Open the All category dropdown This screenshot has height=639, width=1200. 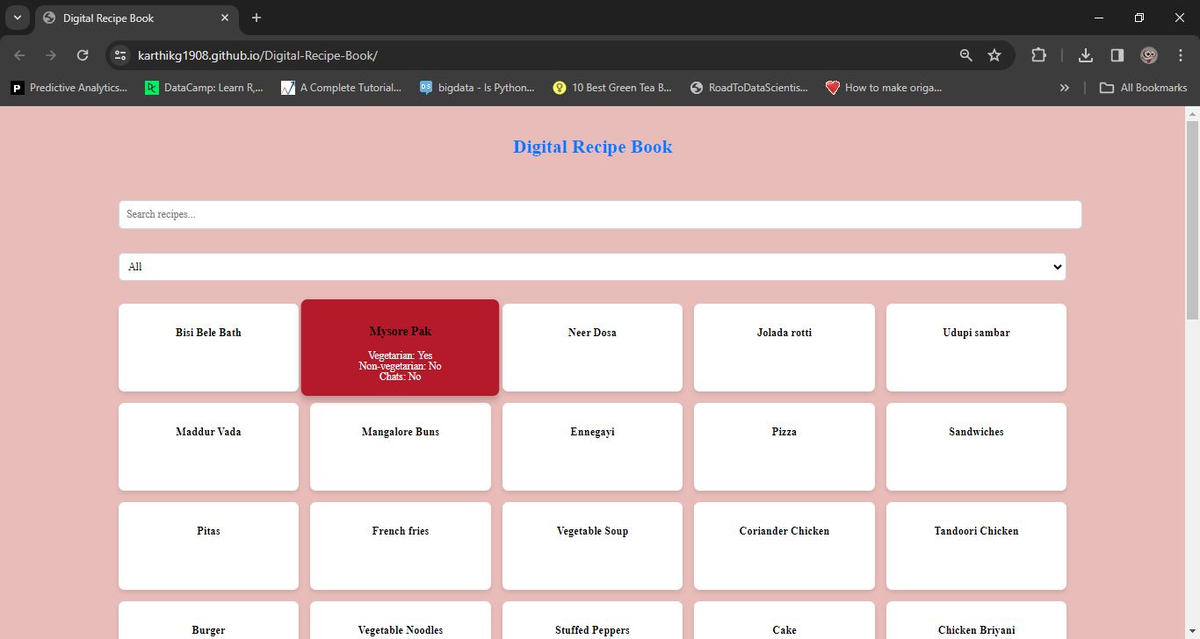(592, 267)
